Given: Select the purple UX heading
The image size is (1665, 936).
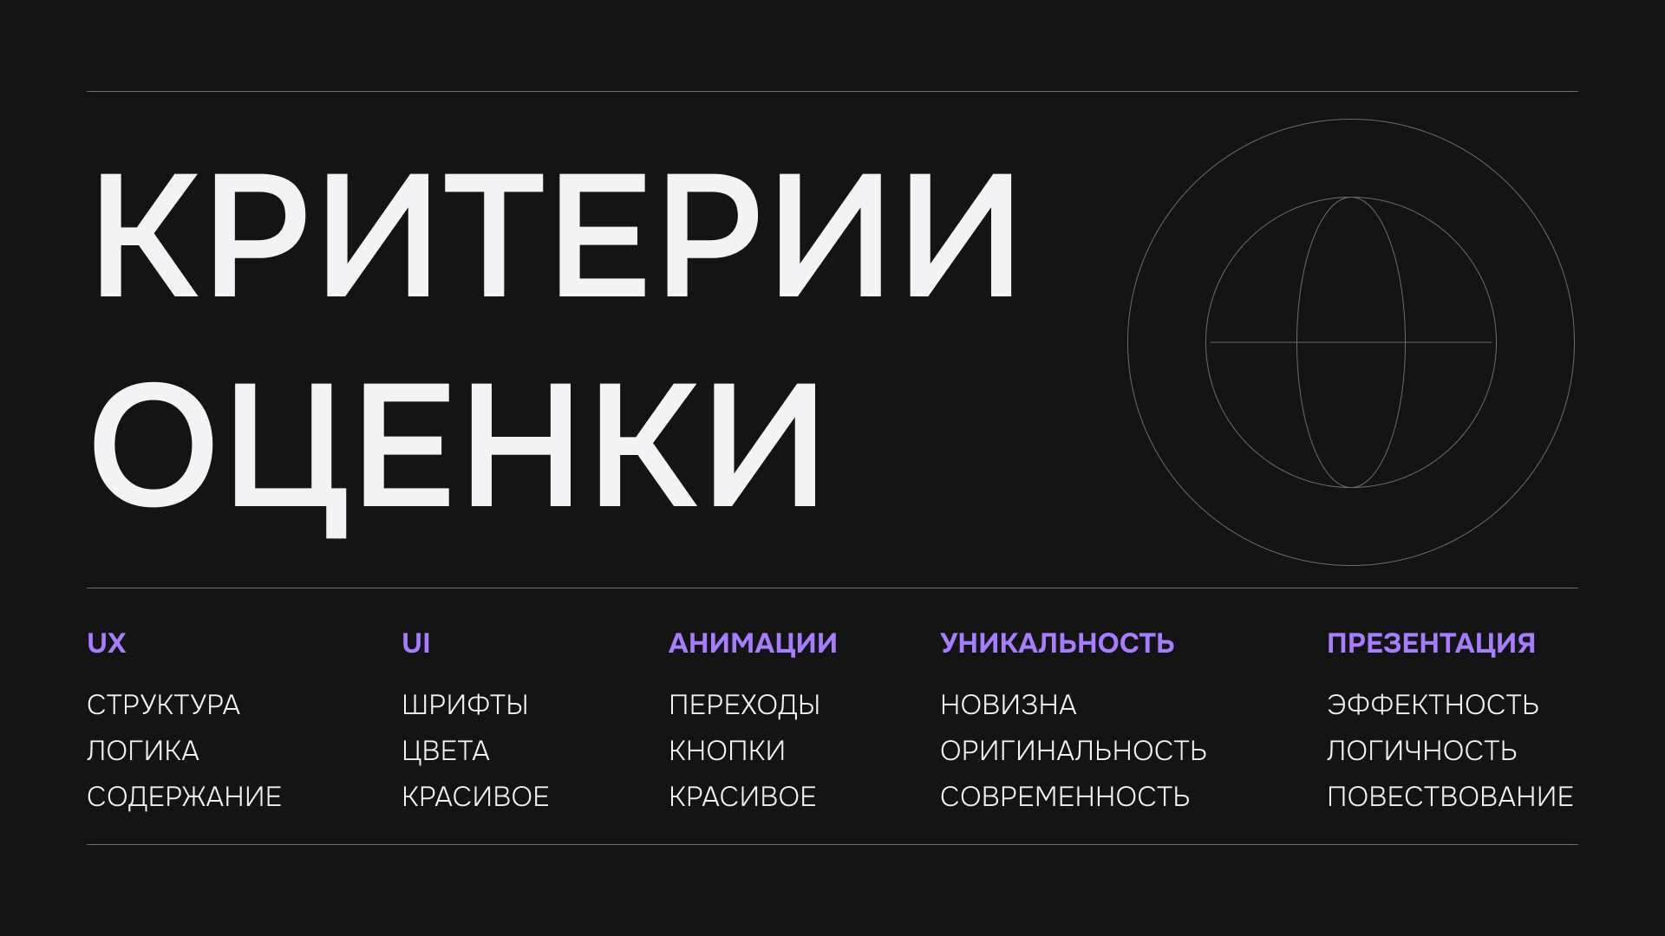Looking at the screenshot, I should [106, 643].
